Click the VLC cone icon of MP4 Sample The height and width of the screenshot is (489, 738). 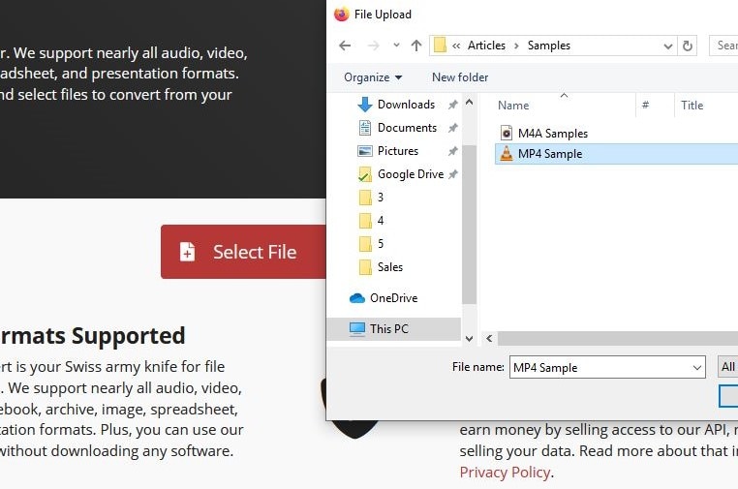click(x=506, y=154)
